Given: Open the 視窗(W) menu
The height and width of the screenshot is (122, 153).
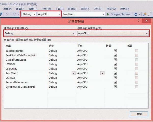Looking at the screenshot, I should point(111,9).
